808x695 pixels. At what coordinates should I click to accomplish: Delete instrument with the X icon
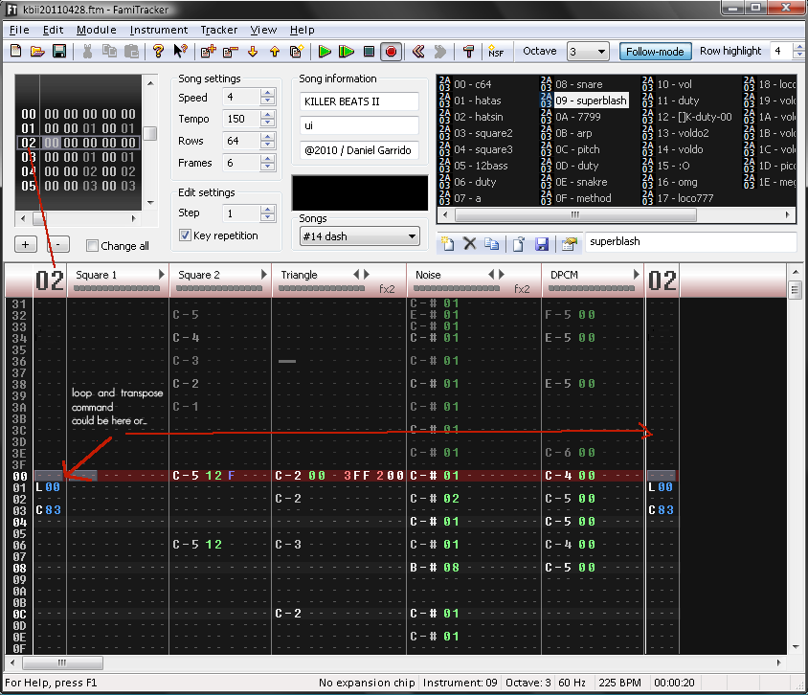click(470, 243)
